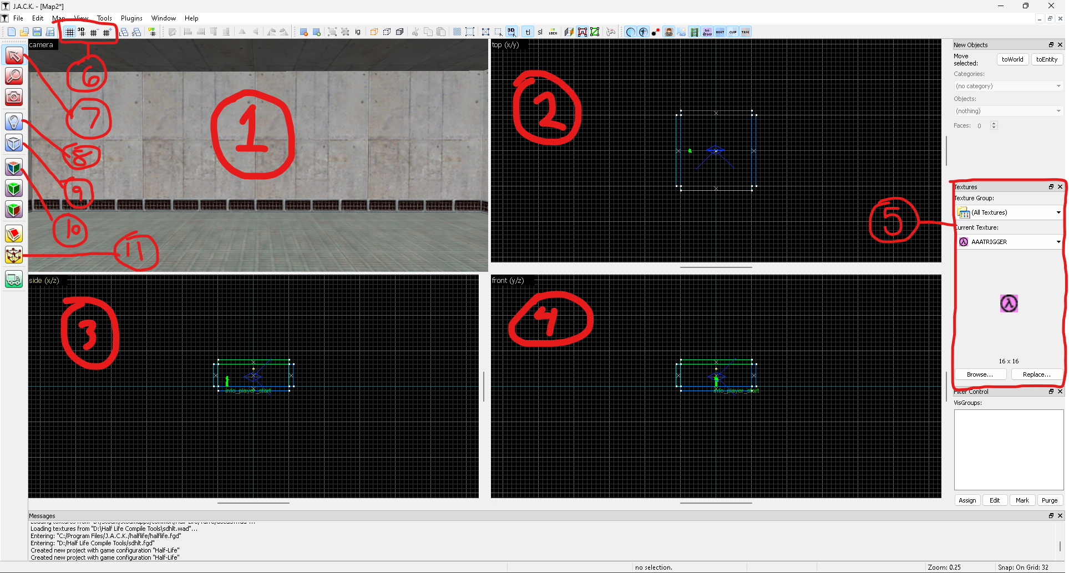Toggle the 3D grid display

[82, 32]
